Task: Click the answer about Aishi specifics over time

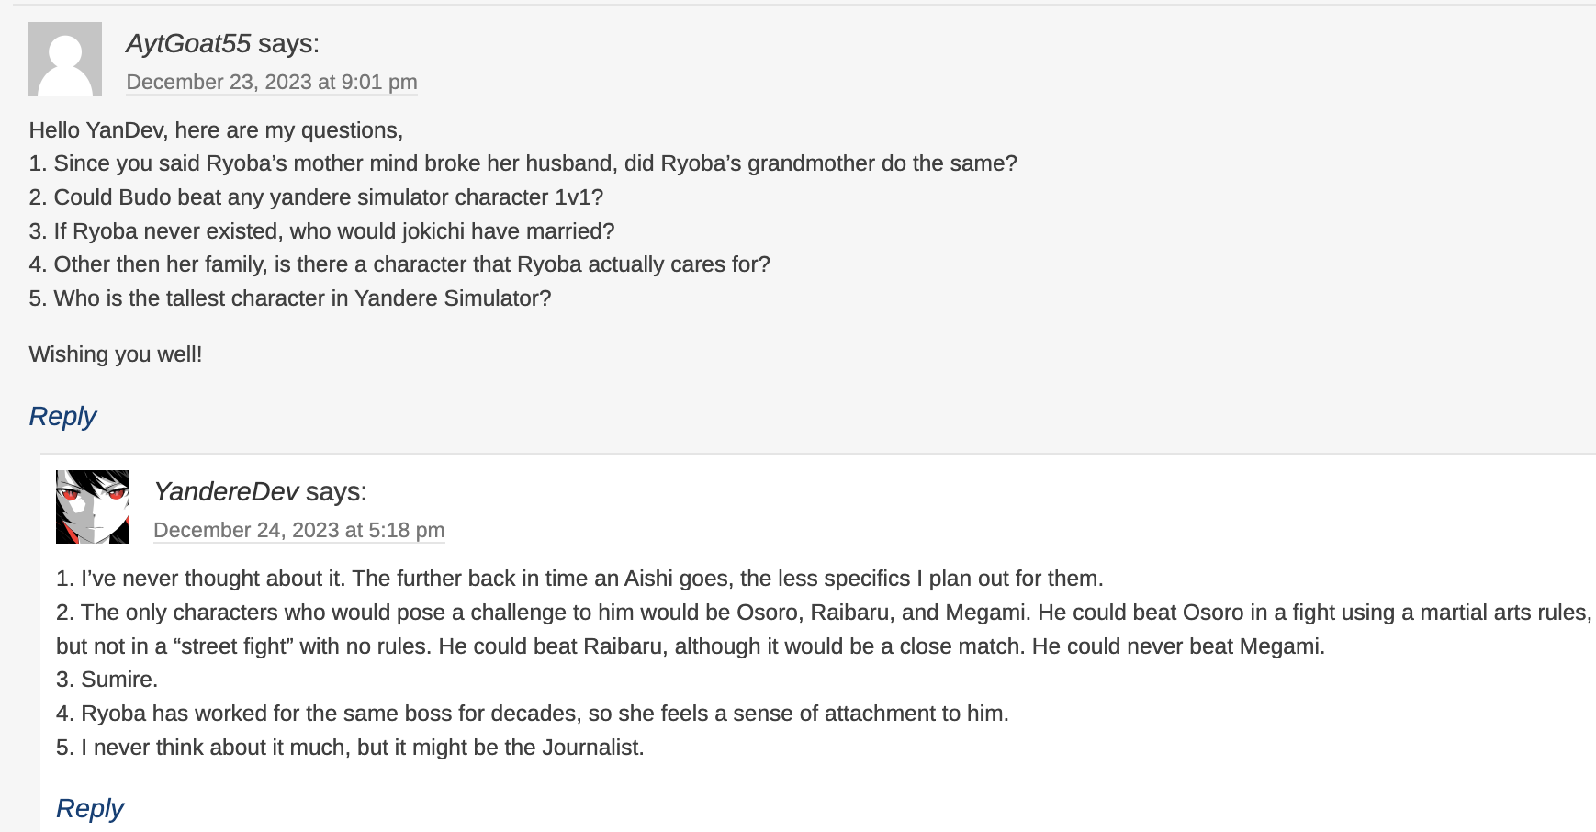Action: pyautogui.click(x=579, y=579)
